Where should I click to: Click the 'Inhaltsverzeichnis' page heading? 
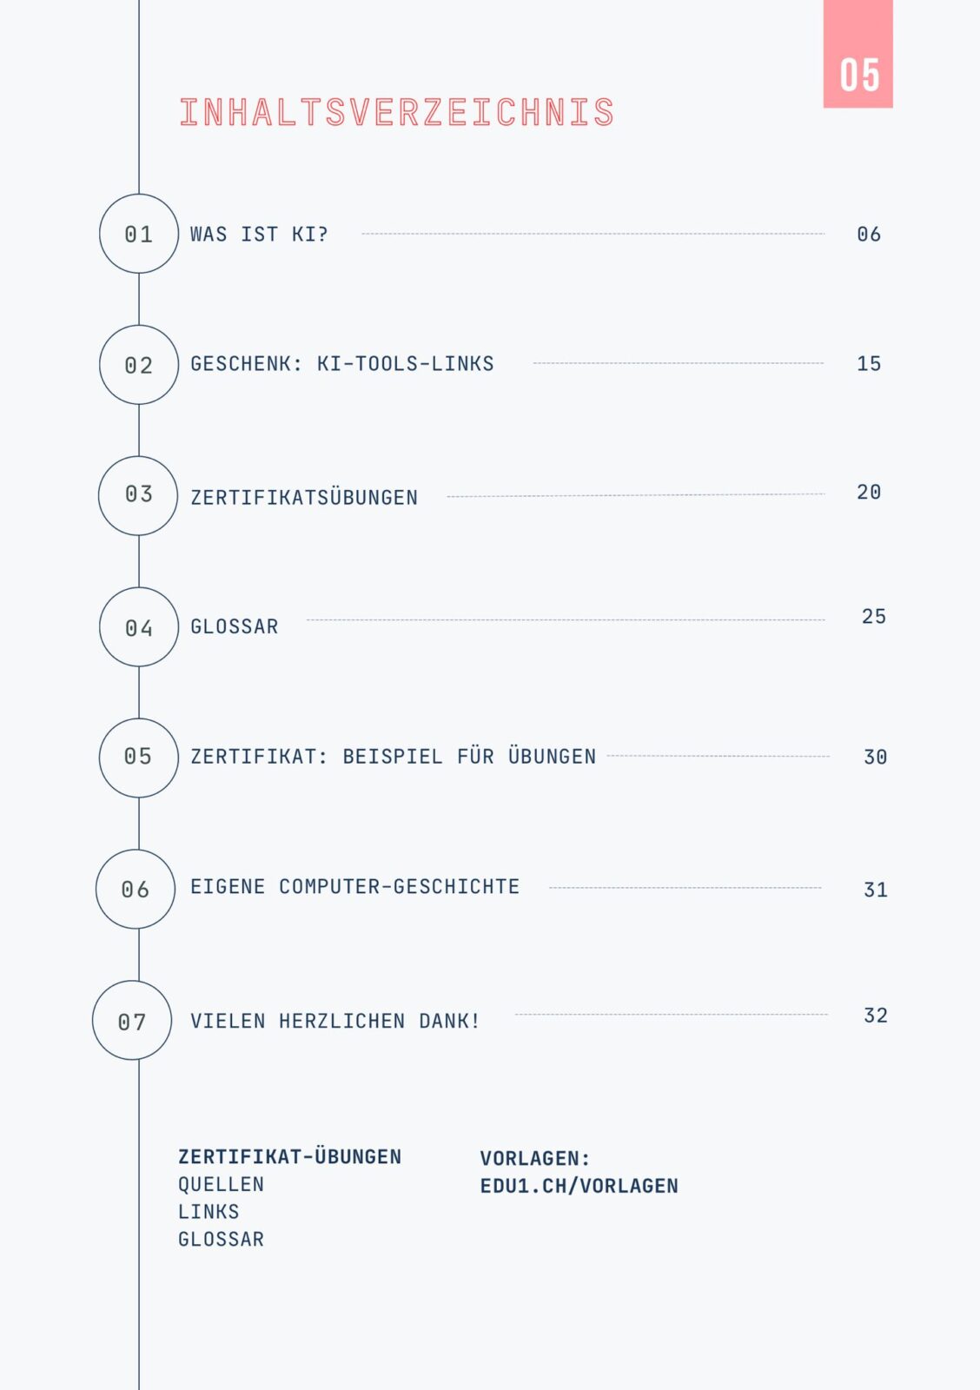(396, 113)
